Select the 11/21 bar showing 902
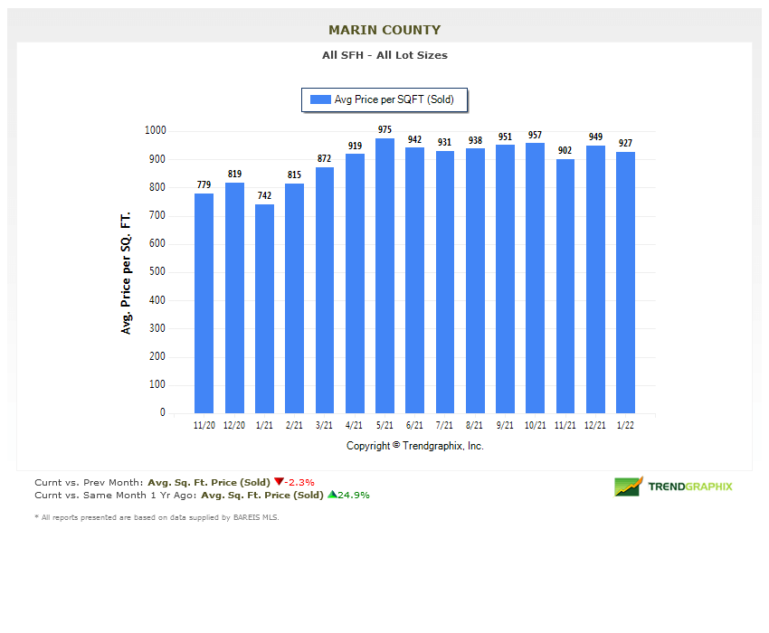 (x=565, y=286)
